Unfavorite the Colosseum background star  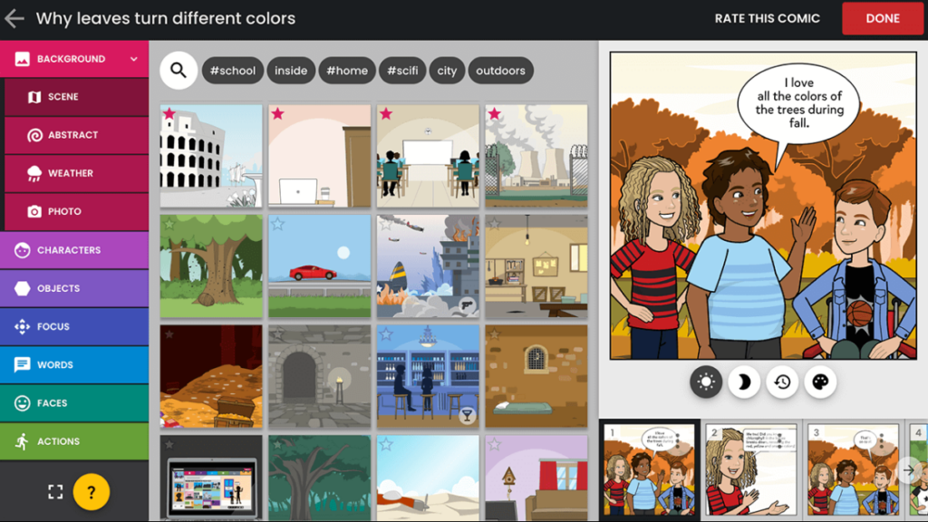tap(169, 113)
